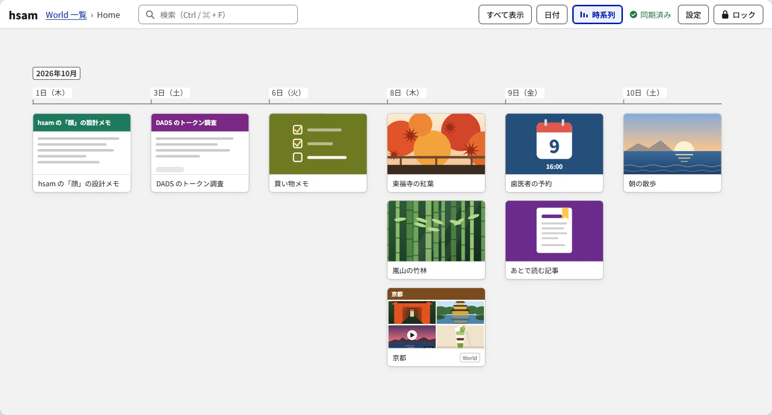Click the World tag on 京都 card
Screen dimensions: 772x415
coord(469,358)
